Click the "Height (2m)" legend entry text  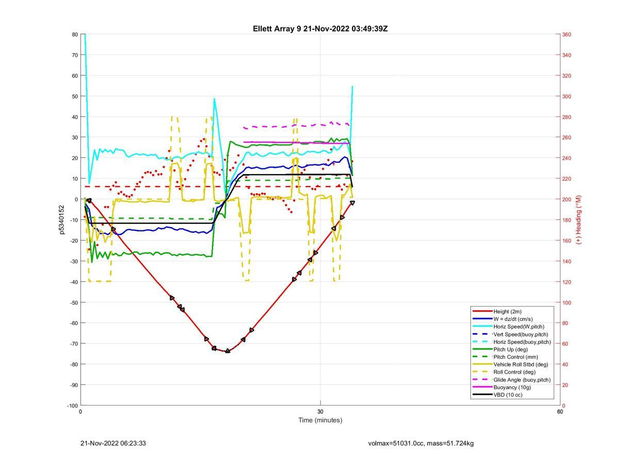508,312
